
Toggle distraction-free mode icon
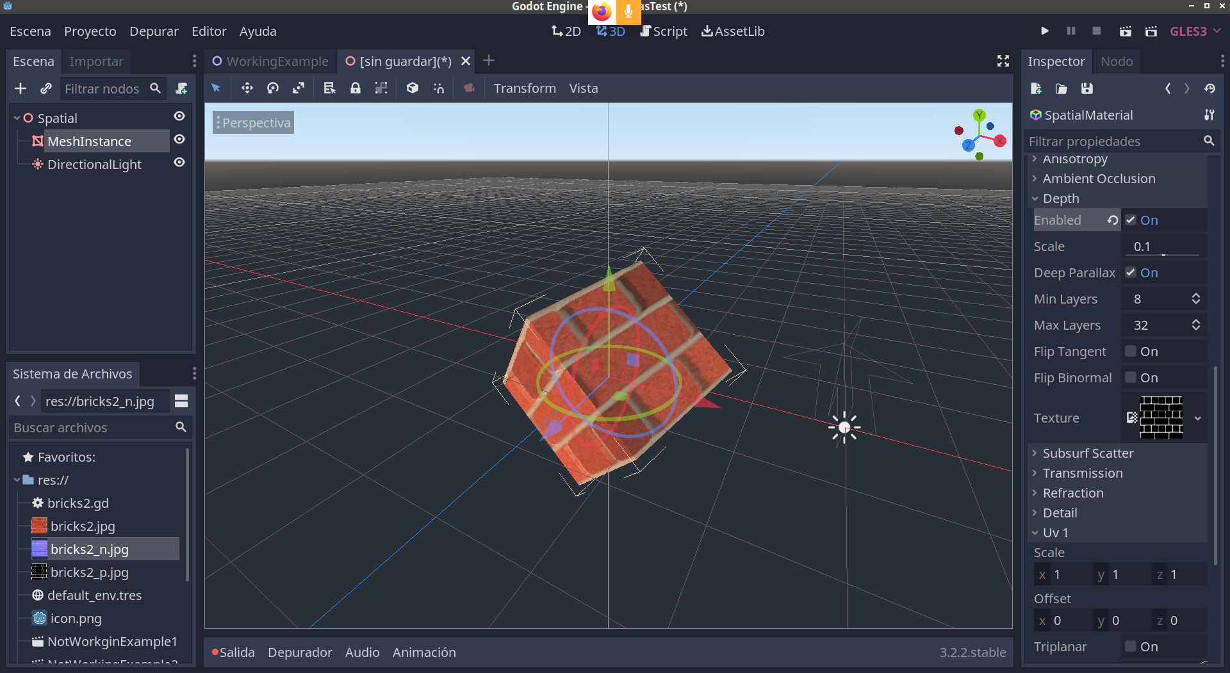coord(1003,61)
